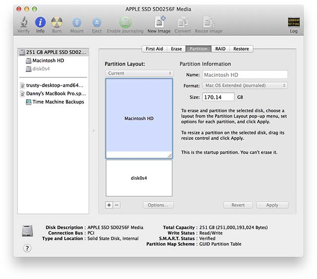This screenshot has height=279, width=317.
Task: Click the Verify toolbar icon
Action: coord(23,23)
